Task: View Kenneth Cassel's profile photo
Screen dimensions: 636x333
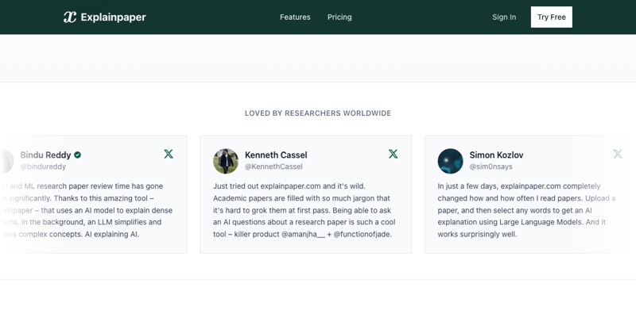Action: point(226,161)
